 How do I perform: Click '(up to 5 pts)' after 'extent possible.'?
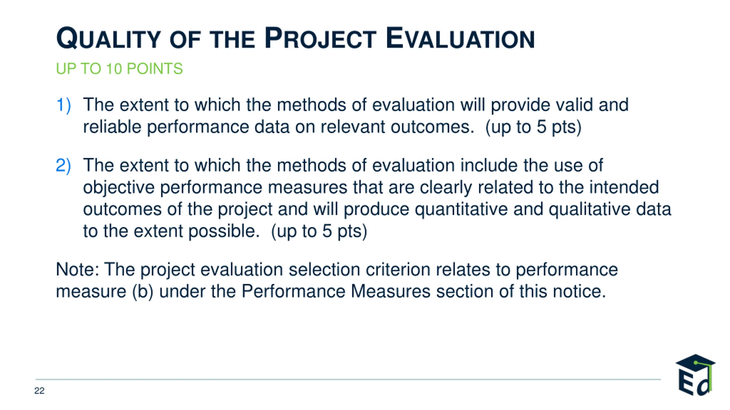319,231
